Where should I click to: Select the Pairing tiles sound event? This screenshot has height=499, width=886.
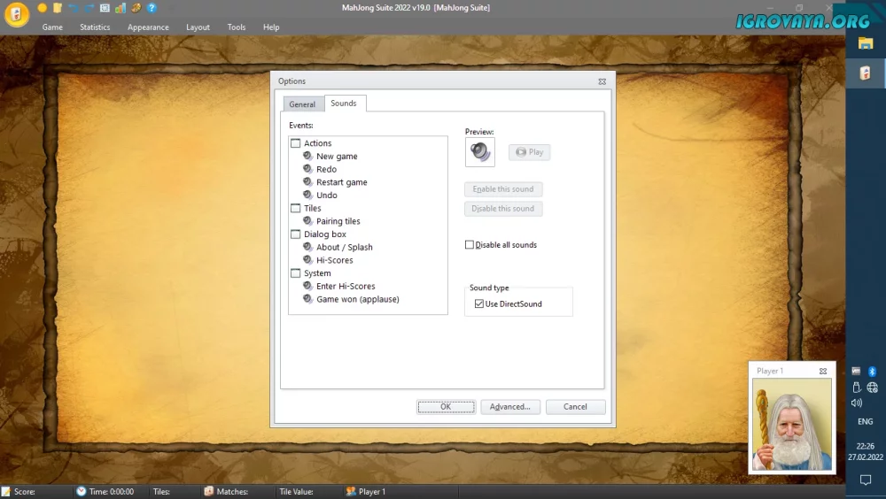338,221
